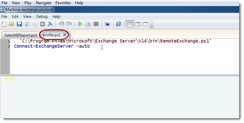Save the script with floppy disk icon
Screen dimensions: 244x123
point(19,24)
